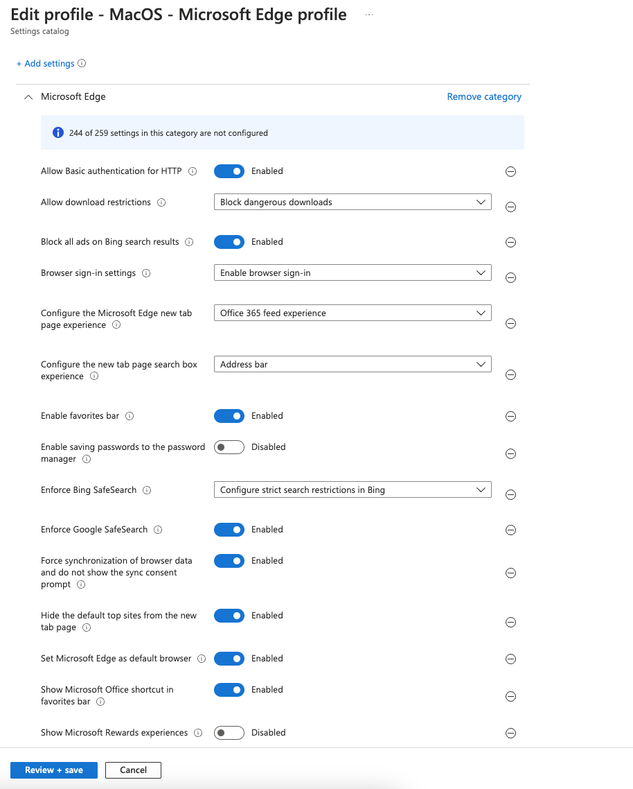Enable Show Microsoft Rewards experiences switch
The image size is (633, 789).
click(x=229, y=733)
